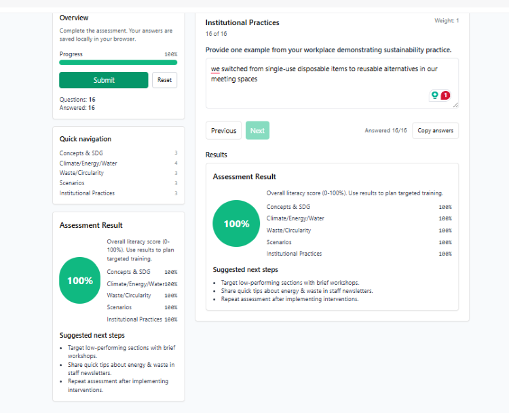The image size is (509, 413).
Task: Go to the Previous question
Action: coord(223,130)
